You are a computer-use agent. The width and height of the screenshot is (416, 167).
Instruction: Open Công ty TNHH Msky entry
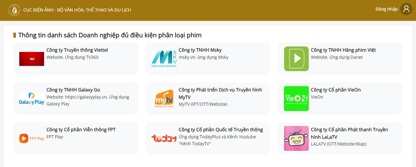(x=200, y=50)
